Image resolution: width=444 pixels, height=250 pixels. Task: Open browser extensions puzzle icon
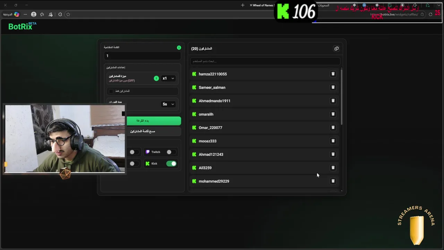click(60, 14)
